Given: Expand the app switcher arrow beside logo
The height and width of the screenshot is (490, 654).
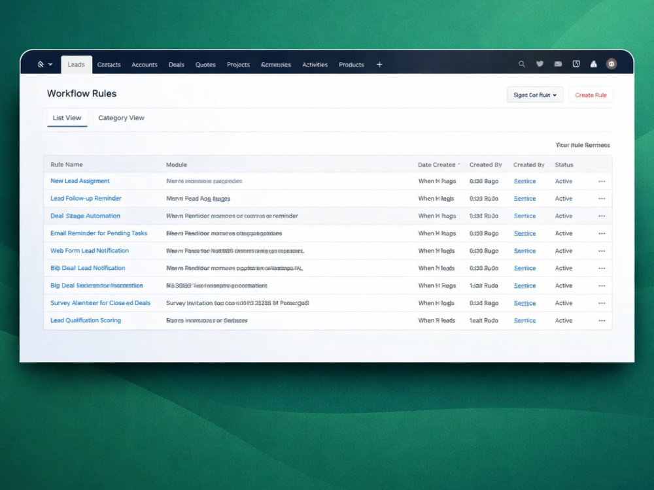Looking at the screenshot, I should [50, 65].
